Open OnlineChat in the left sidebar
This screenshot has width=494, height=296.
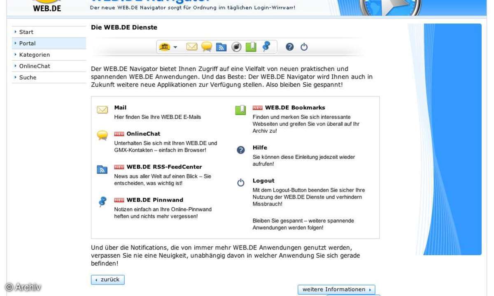tap(49, 66)
